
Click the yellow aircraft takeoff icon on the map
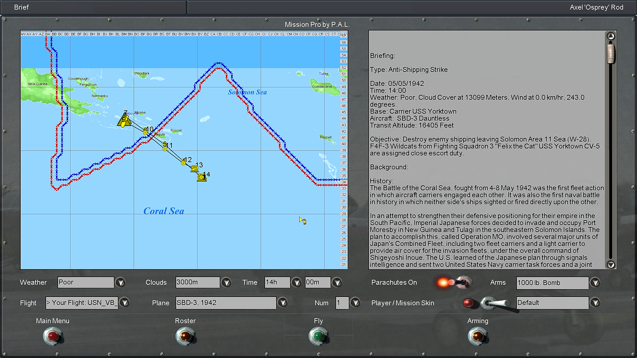124,121
